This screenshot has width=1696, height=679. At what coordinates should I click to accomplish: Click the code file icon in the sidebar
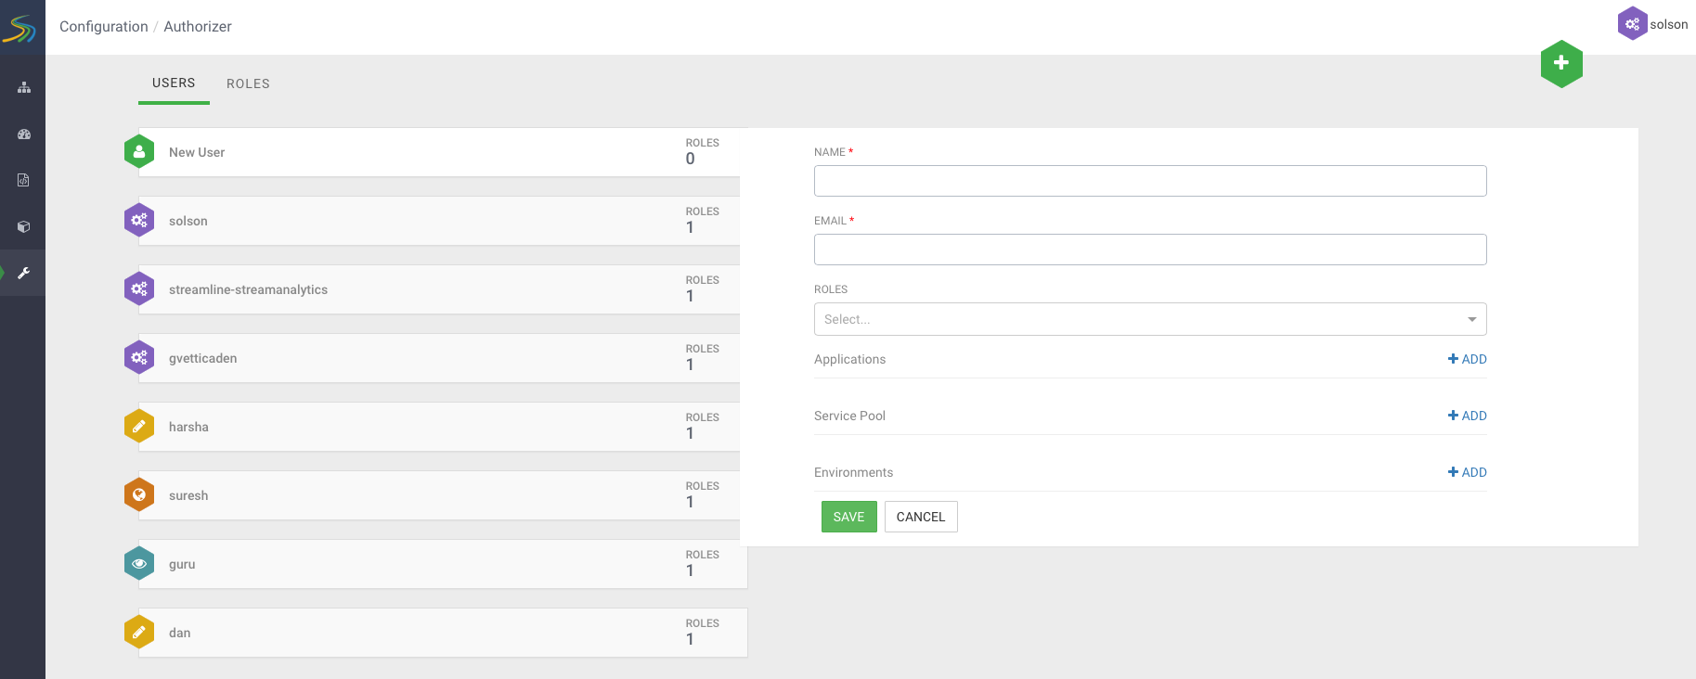24,180
